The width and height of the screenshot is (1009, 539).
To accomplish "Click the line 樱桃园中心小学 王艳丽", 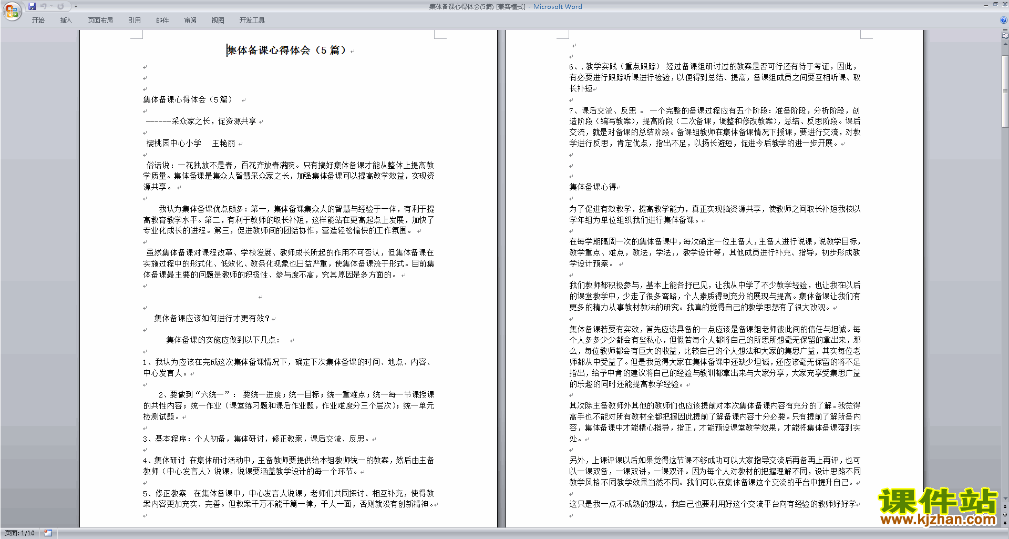I will click(x=191, y=143).
